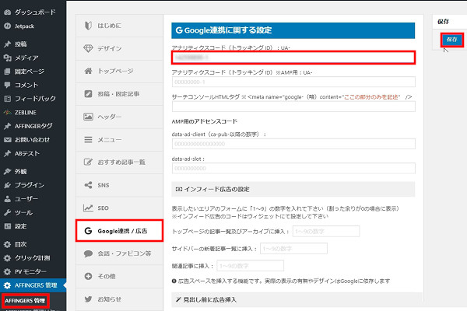
Task: Click the AMP用 tracking ID input field
Action: click(x=293, y=82)
